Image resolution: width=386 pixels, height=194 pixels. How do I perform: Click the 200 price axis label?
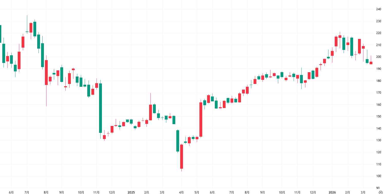[x=378, y=57]
